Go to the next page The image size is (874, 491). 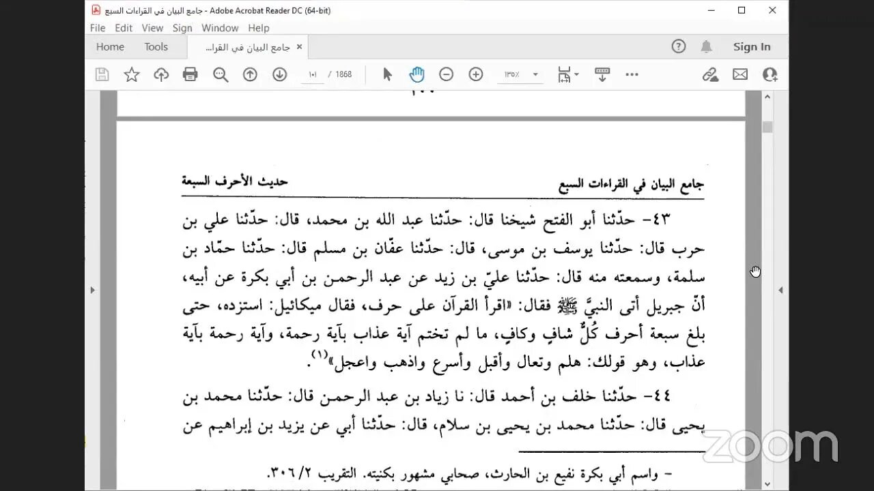tap(279, 74)
